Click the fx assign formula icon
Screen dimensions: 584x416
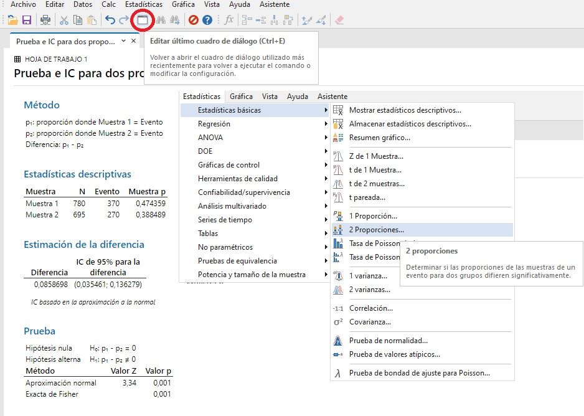pyautogui.click(x=228, y=20)
